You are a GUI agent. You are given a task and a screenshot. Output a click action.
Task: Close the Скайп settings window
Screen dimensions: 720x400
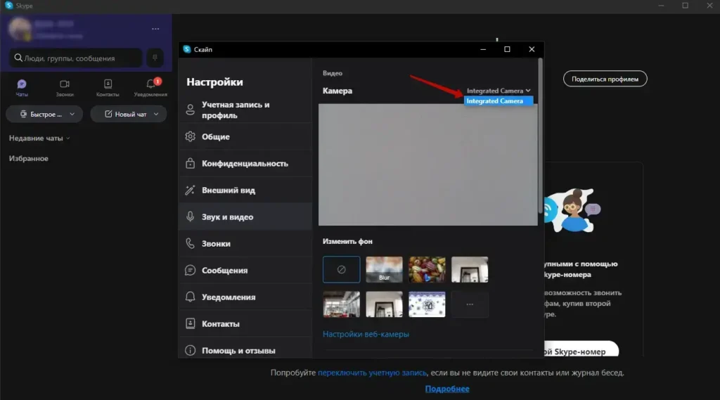point(532,49)
